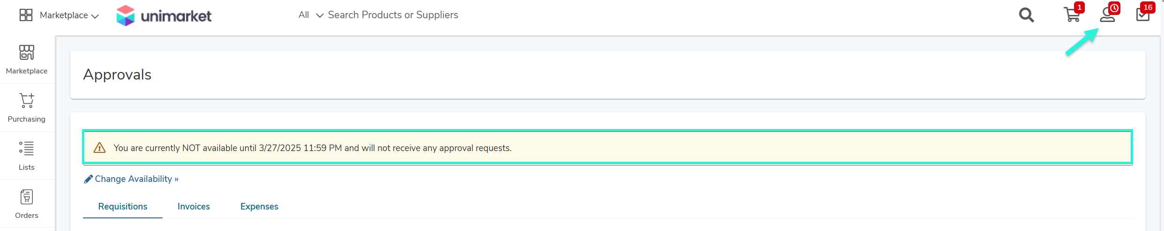Click the warning triangle in availability banner

point(99,148)
